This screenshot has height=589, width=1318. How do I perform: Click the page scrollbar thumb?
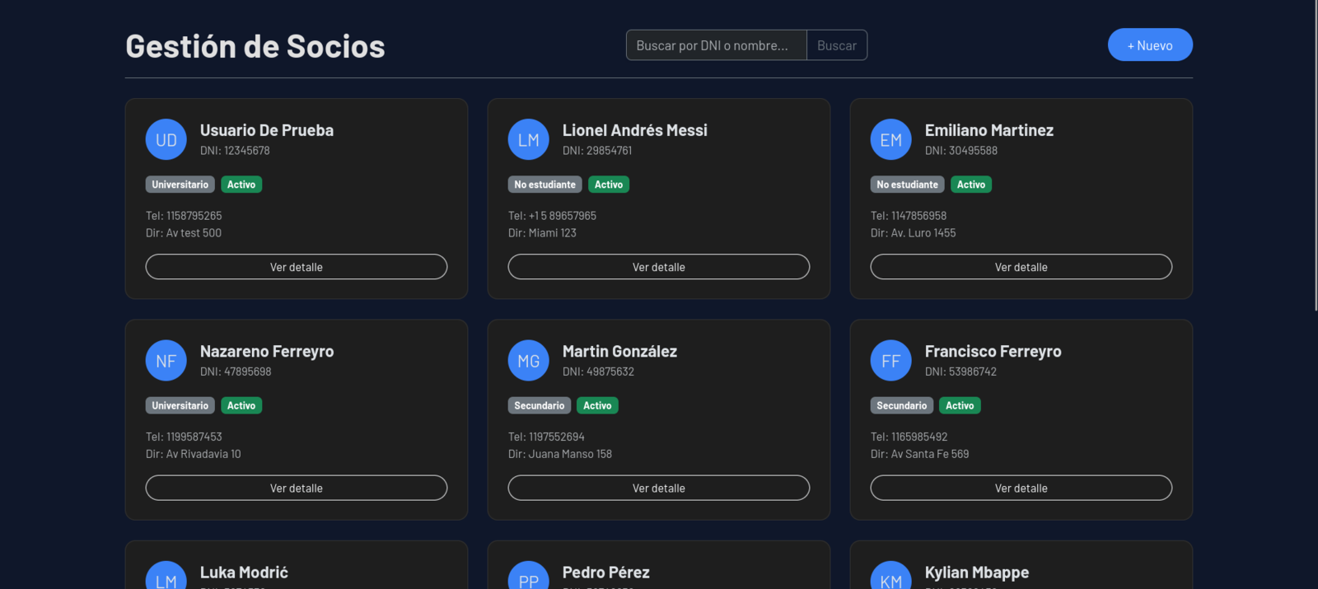tap(1316, 155)
